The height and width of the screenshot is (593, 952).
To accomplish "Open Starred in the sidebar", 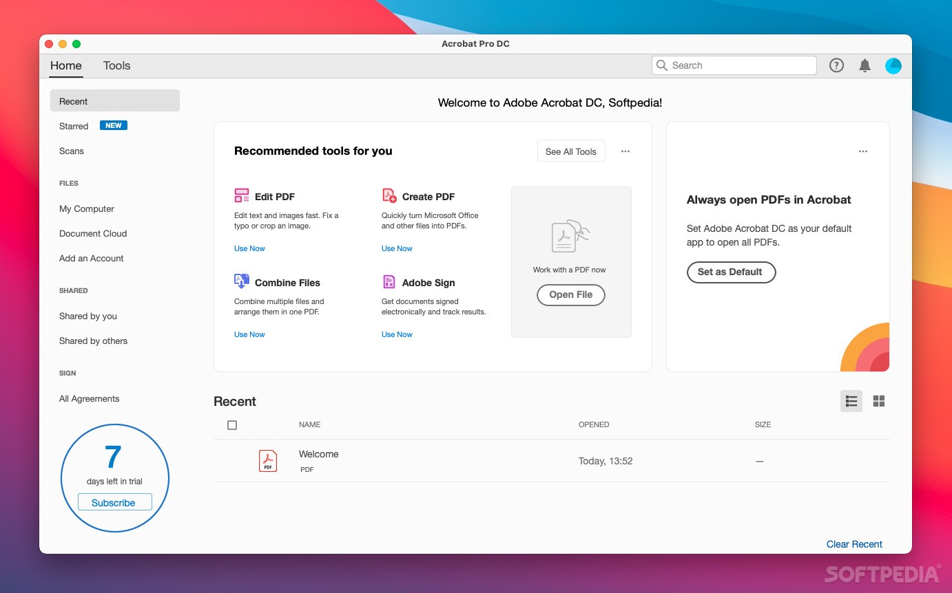I will [74, 126].
